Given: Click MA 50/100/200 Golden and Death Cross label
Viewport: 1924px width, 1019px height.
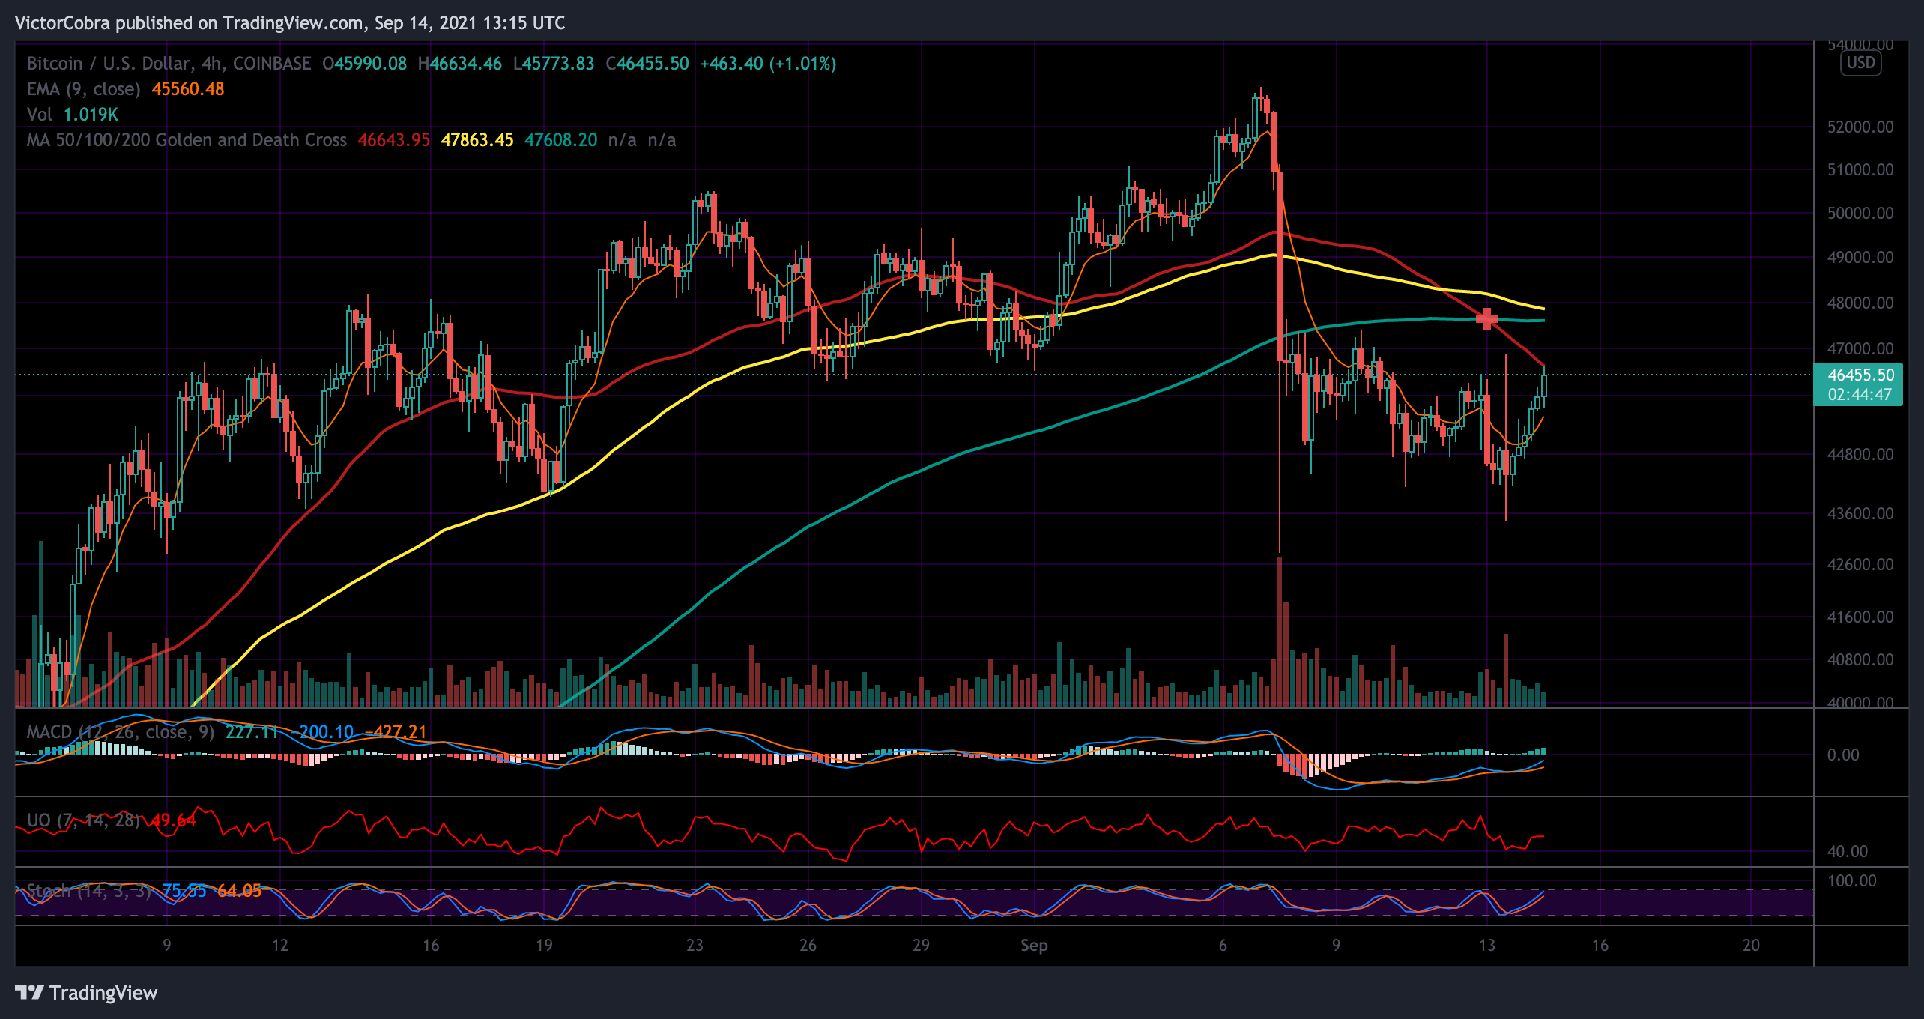Looking at the screenshot, I should [187, 140].
